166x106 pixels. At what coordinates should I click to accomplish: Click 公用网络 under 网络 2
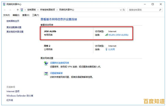(48, 49)
